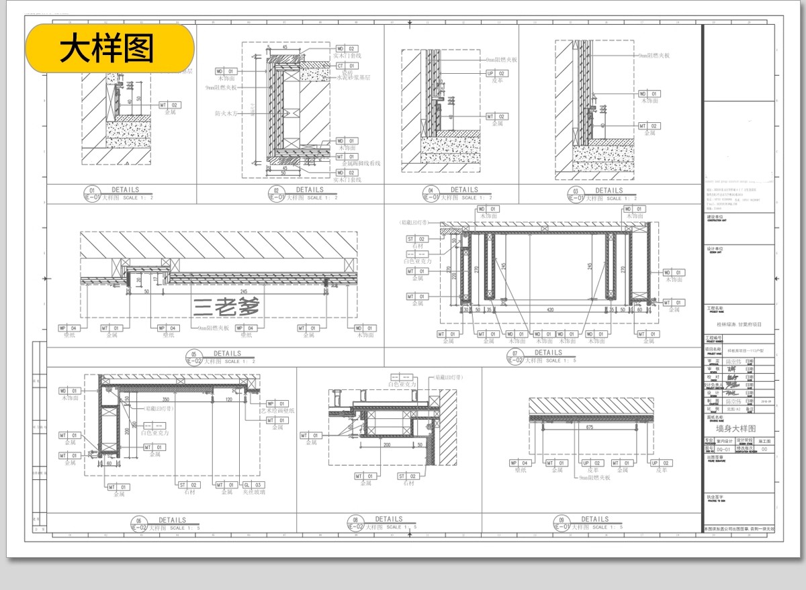Click the yellow 大样图 badge
Screen dimensions: 806x590
110,49
